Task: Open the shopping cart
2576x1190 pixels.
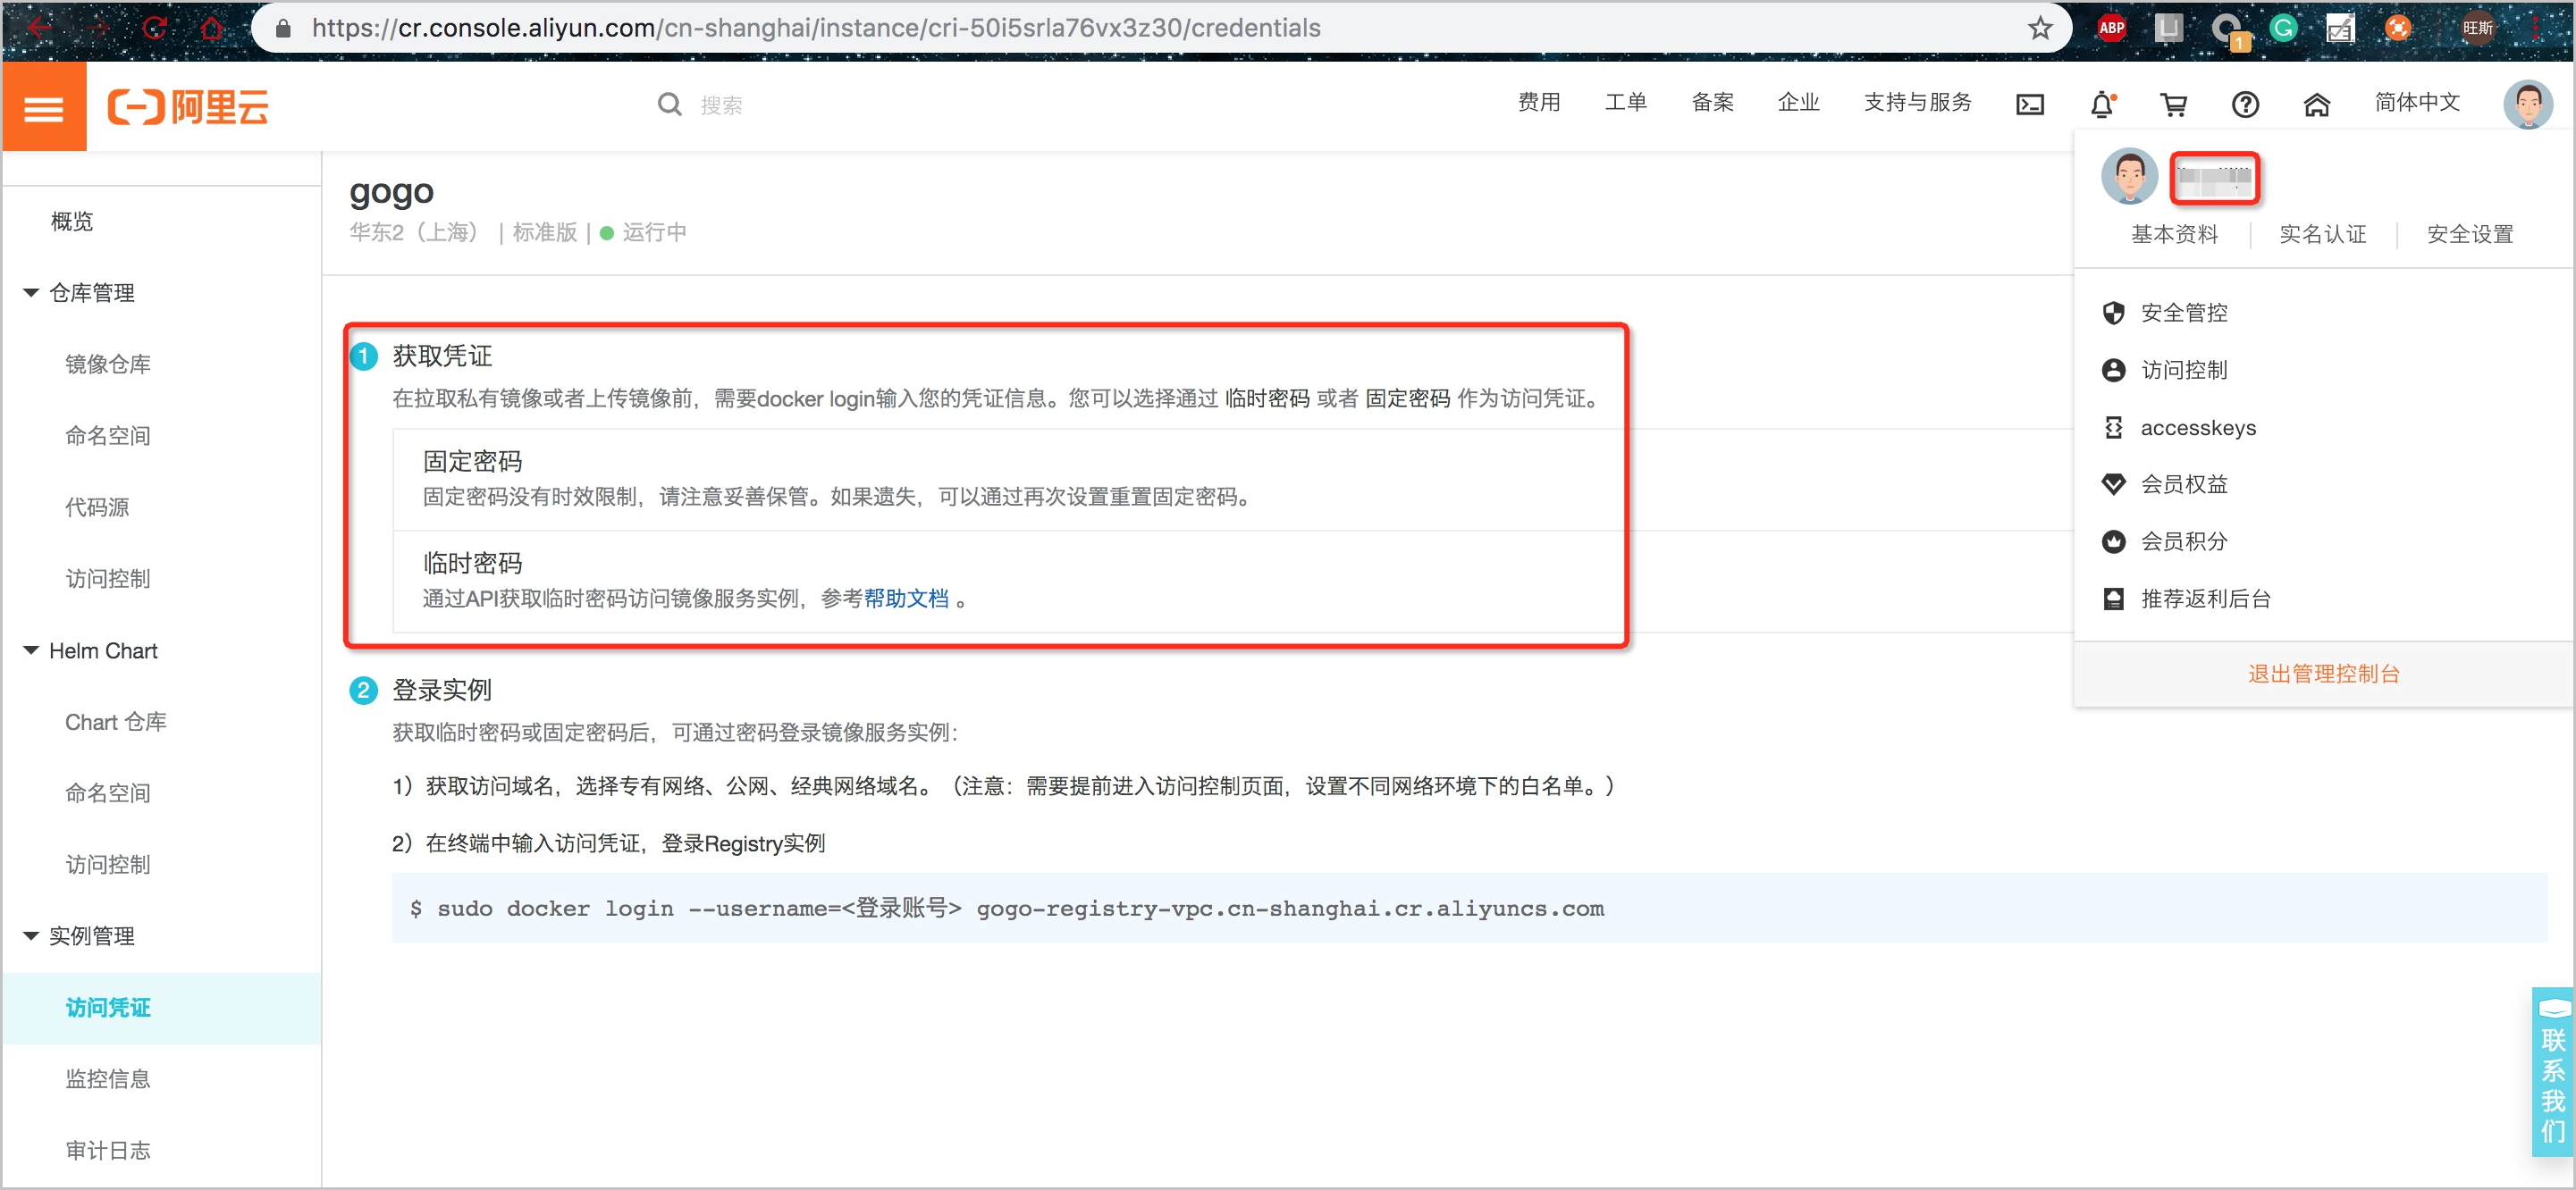Action: (x=2173, y=104)
